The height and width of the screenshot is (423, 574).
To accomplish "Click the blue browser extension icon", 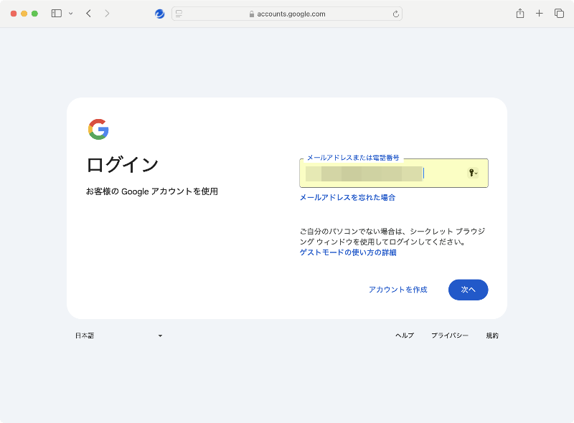I will click(159, 14).
